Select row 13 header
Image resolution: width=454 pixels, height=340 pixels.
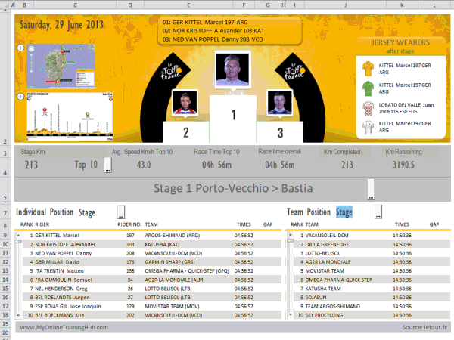[5, 271]
